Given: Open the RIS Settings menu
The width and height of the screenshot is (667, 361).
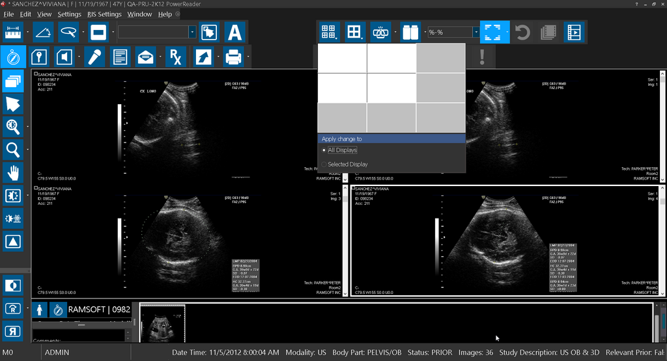Looking at the screenshot, I should [x=104, y=14].
